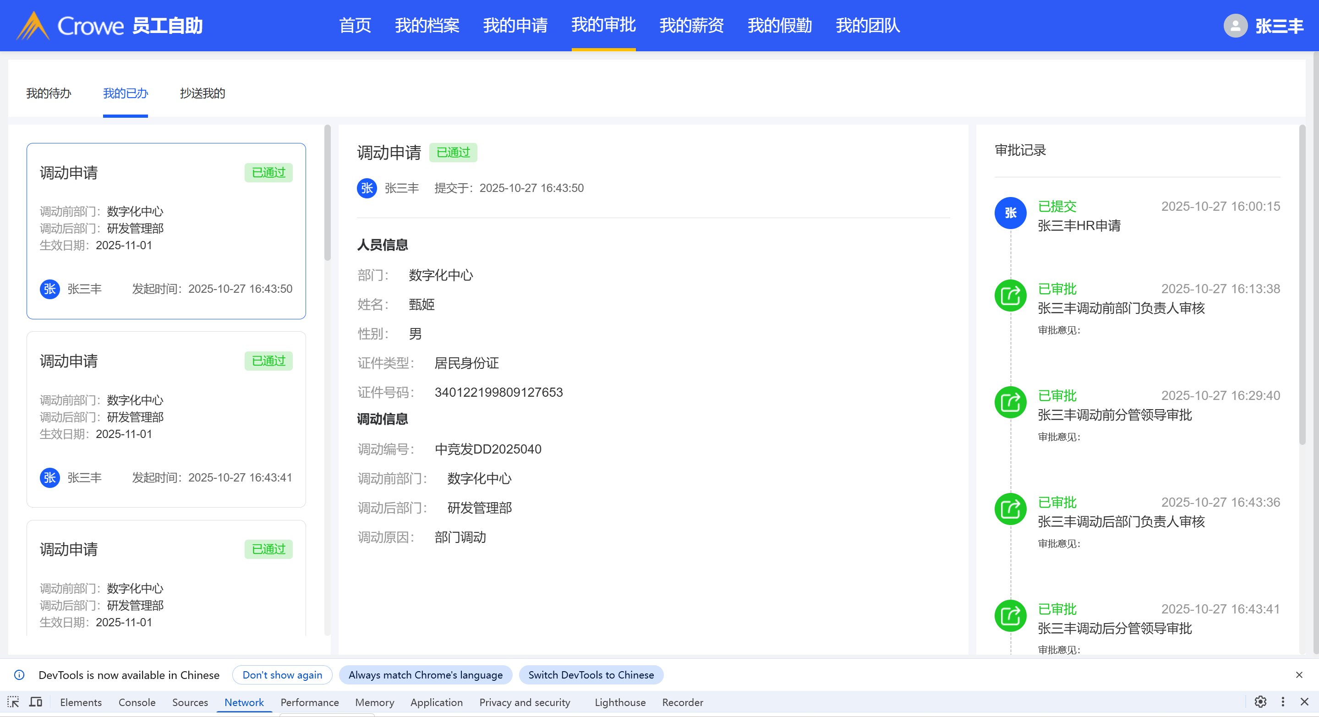This screenshot has width=1319, height=717.
Task: Click green approval icon for 调动后部门负责人审核
Action: pyautogui.click(x=1010, y=509)
